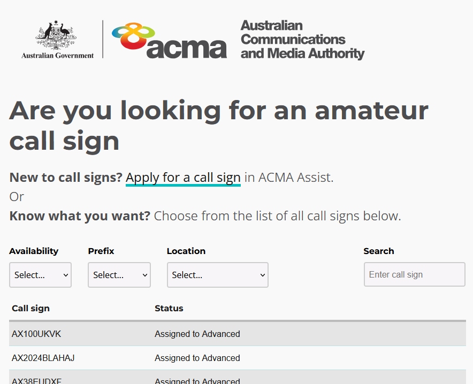Click the Status column header
The image size is (473, 384).
[169, 308]
